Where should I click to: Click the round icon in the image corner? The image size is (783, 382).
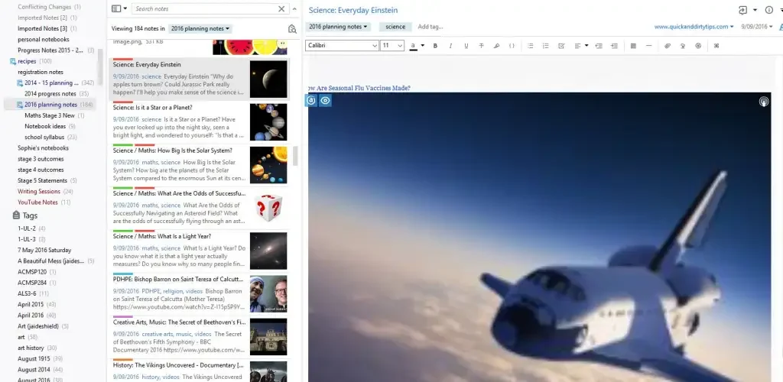764,102
